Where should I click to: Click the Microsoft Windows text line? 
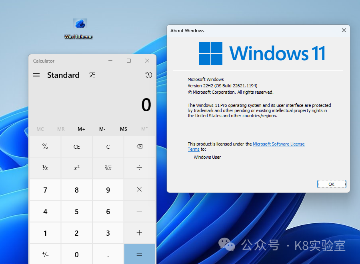[206, 79]
